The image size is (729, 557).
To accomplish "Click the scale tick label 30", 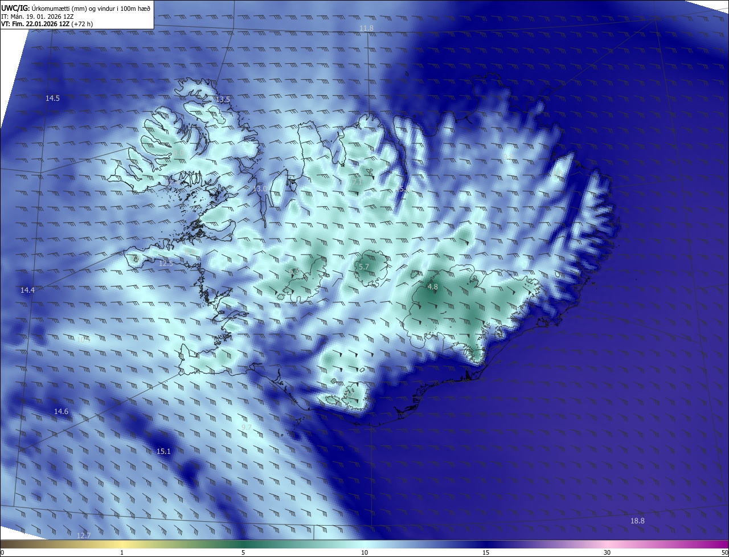I will click(x=608, y=553).
